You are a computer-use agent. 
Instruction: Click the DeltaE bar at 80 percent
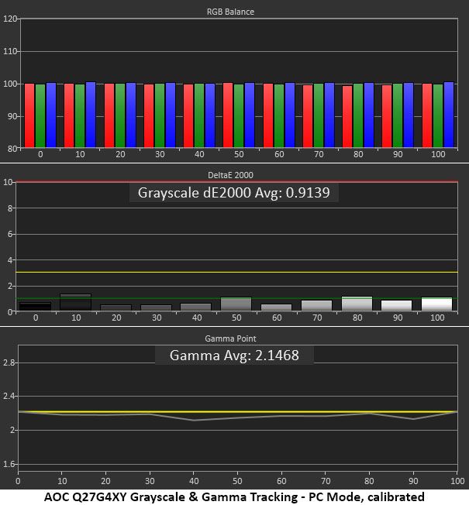tap(357, 304)
